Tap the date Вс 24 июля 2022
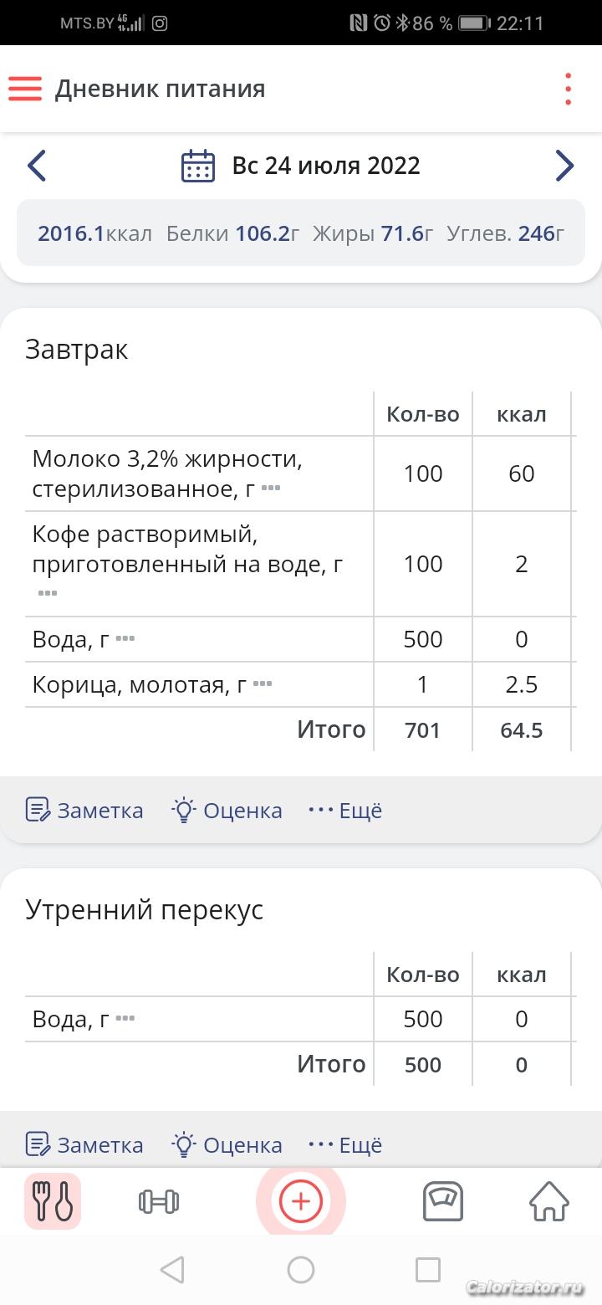Image resolution: width=602 pixels, height=1305 pixels. click(326, 166)
